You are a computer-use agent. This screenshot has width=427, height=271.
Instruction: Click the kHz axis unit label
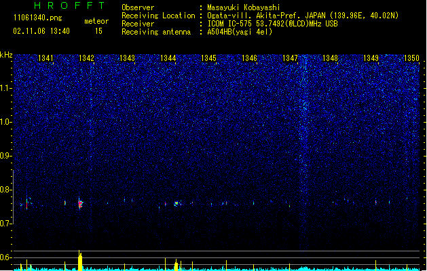pyautogui.click(x=6, y=55)
